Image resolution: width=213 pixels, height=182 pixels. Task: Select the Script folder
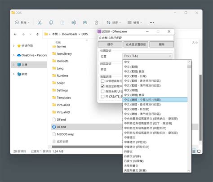(58, 83)
